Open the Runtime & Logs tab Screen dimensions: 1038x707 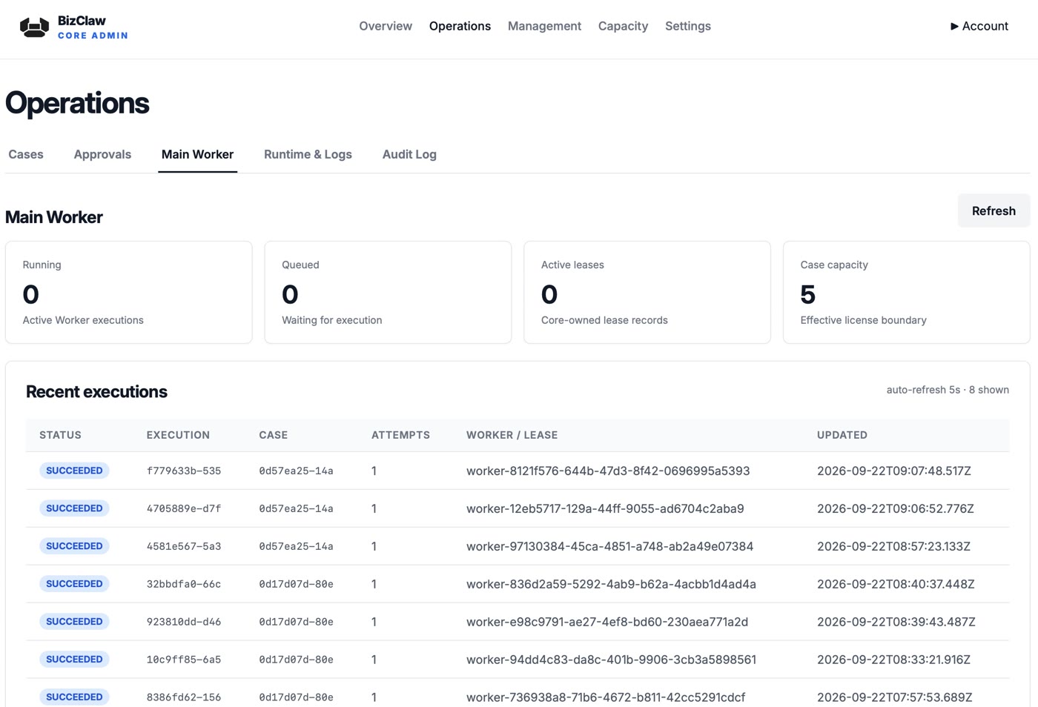pos(308,154)
